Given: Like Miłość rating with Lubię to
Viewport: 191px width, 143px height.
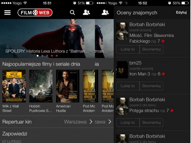Looking at the screenshot, I should point(128,49).
